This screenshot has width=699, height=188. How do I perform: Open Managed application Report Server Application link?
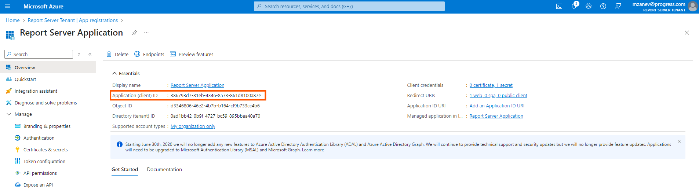496,116
